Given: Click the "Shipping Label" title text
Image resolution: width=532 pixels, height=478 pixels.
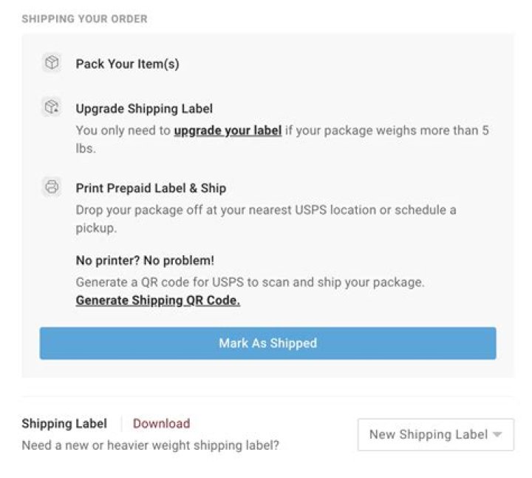Looking at the screenshot, I should [64, 424].
